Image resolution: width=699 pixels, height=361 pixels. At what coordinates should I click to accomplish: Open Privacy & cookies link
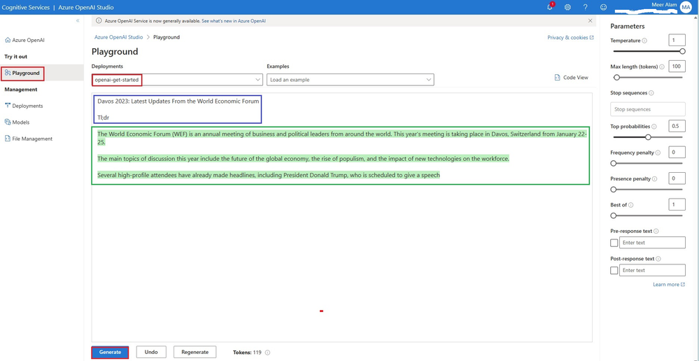tap(570, 38)
